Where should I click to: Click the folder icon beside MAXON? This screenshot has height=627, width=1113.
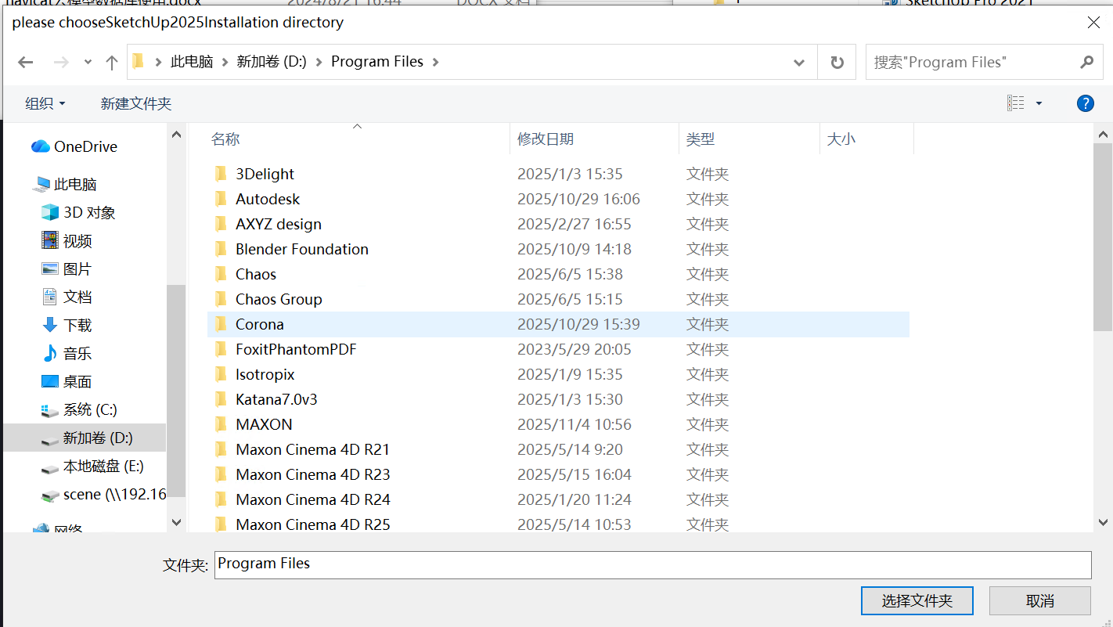221,424
